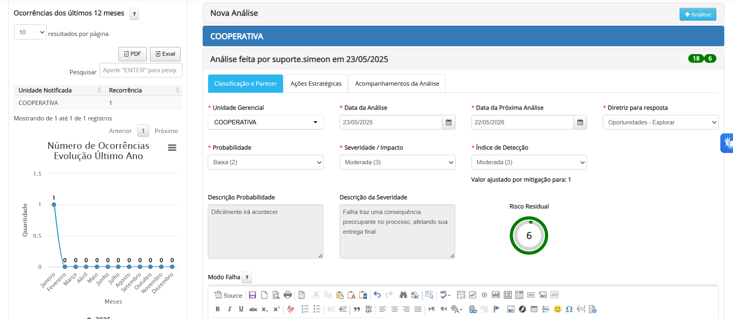Viewport: 733px width, 319px height.
Task: Open the Probabilidade dropdown
Action: [266, 162]
